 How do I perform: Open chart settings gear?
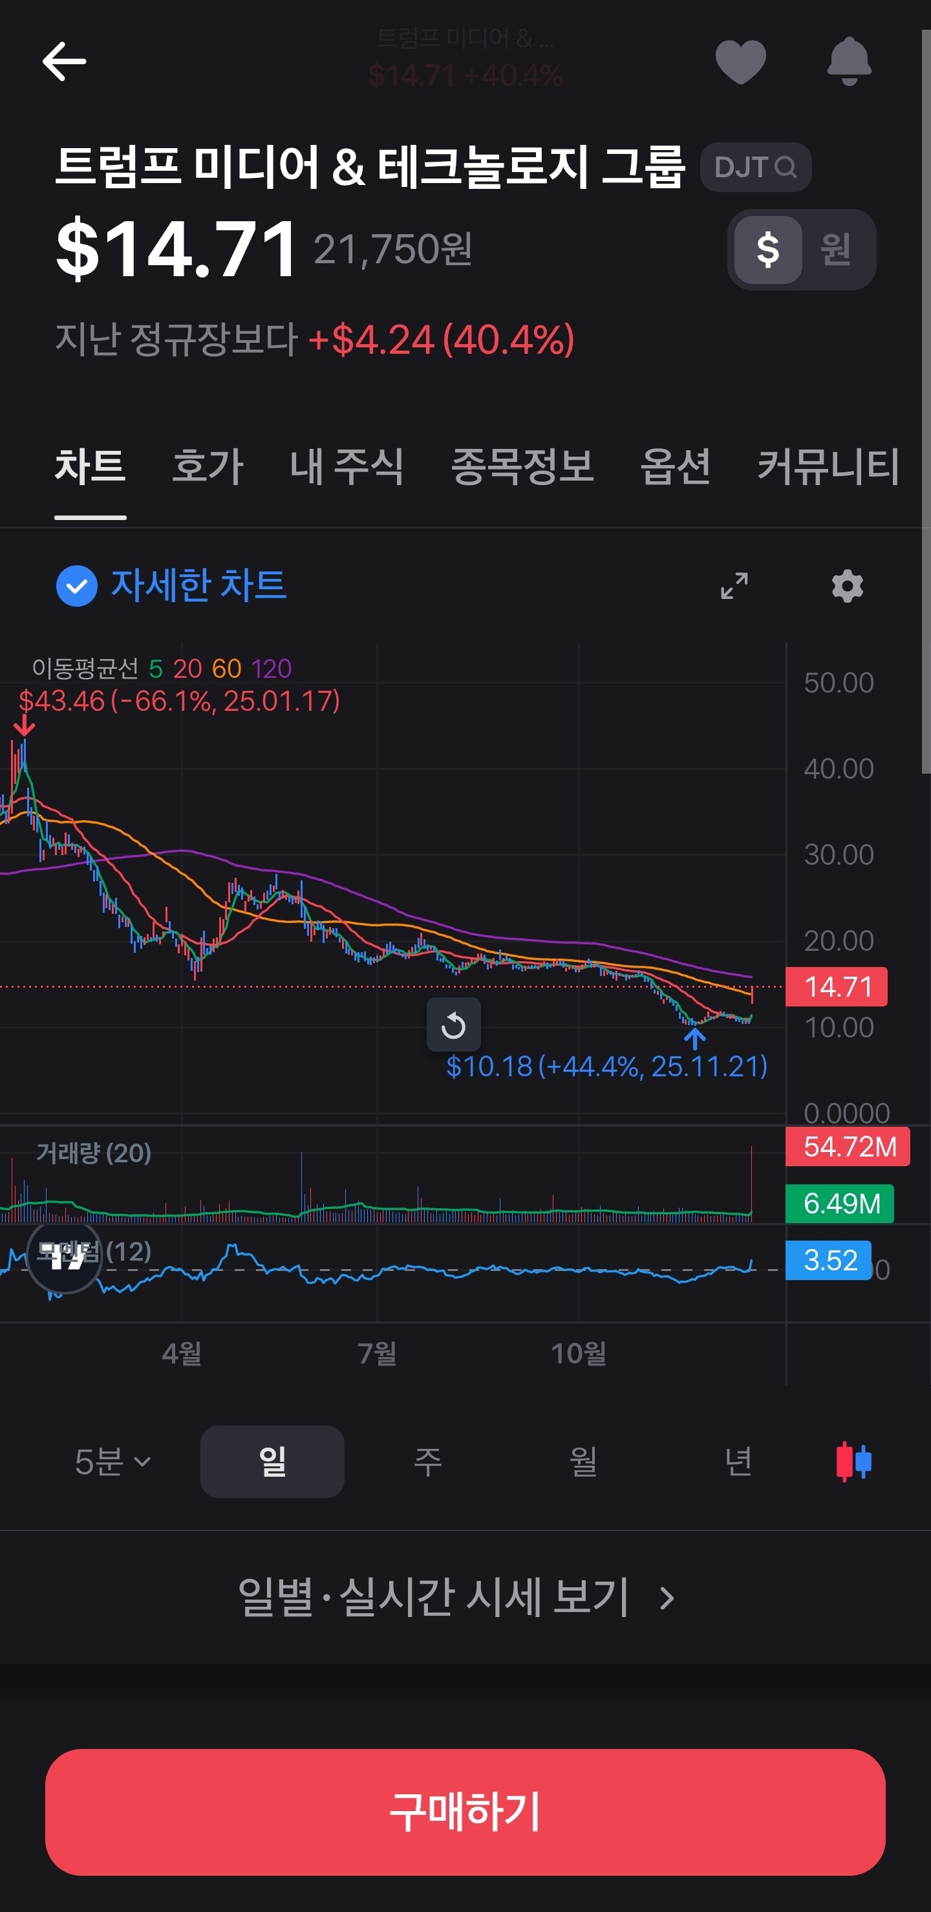click(x=847, y=585)
